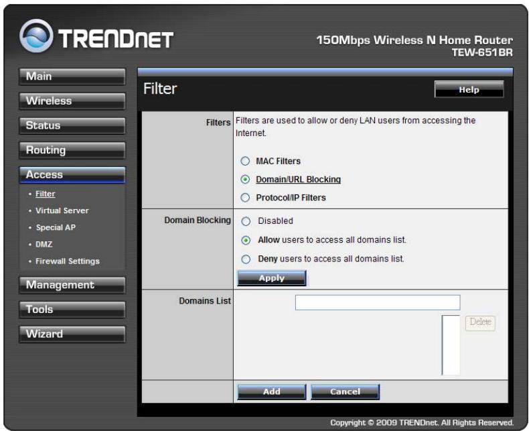The height and width of the screenshot is (431, 529).
Task: Choose Deny users to access domains list
Action: [x=246, y=259]
